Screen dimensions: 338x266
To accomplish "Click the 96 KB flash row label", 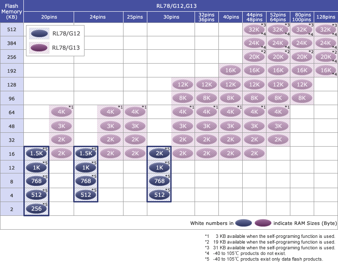I will (12, 98).
